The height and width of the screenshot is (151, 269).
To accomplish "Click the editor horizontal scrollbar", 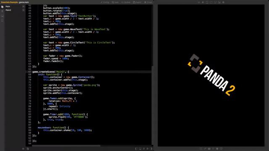I will [x=66, y=146].
